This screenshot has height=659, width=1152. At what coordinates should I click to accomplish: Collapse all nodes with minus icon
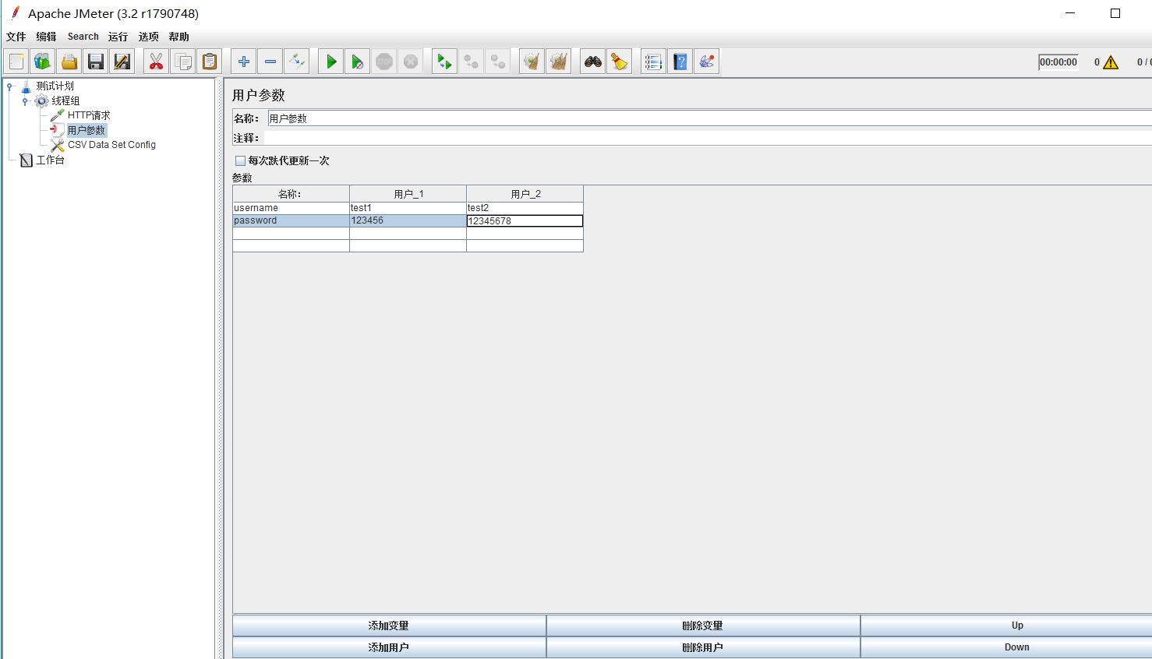[x=270, y=62]
